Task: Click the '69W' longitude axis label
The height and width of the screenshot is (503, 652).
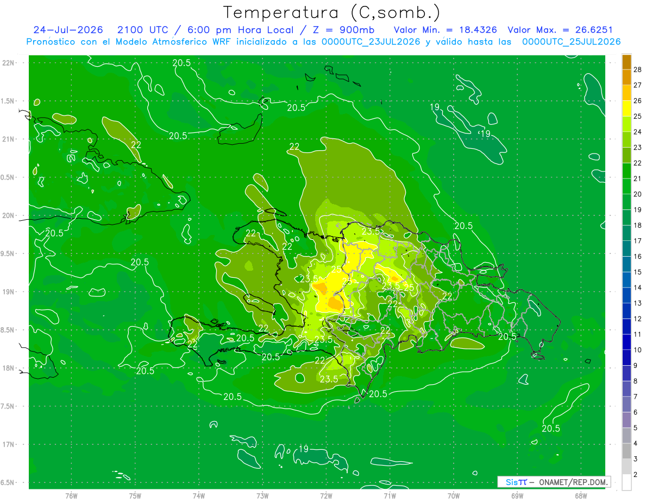Action: pyautogui.click(x=517, y=495)
